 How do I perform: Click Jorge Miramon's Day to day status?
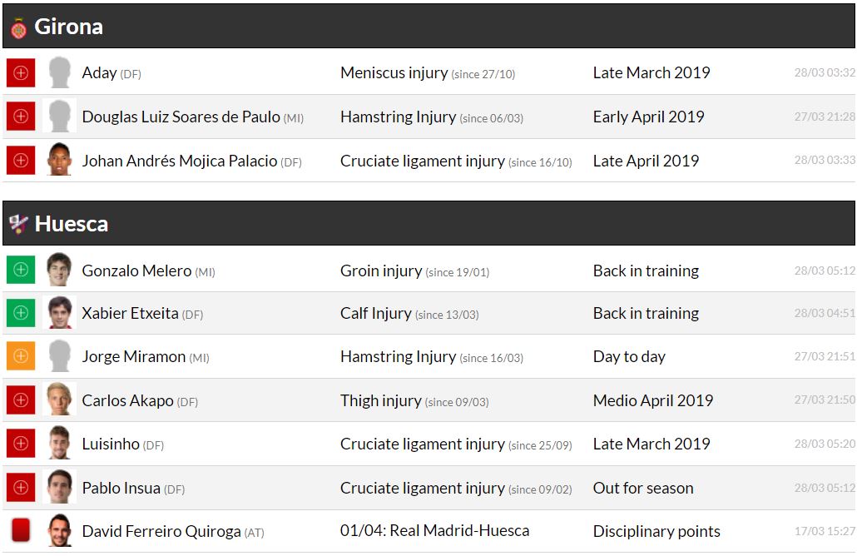629,357
